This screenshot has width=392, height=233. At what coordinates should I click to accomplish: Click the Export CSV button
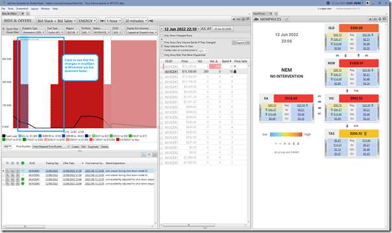(241, 43)
